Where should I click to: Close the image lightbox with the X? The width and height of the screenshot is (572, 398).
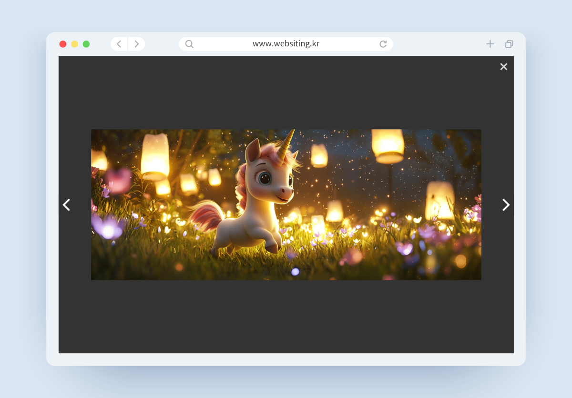coord(503,67)
